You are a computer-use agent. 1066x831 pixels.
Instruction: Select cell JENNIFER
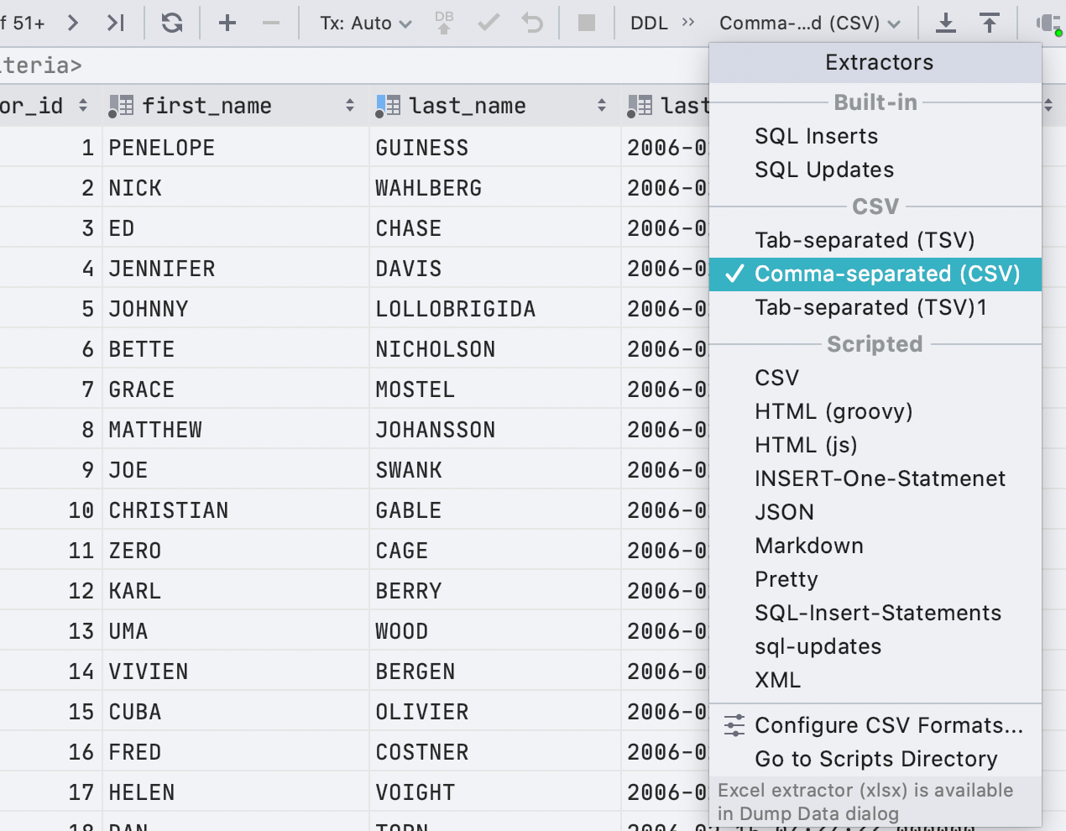(x=236, y=269)
